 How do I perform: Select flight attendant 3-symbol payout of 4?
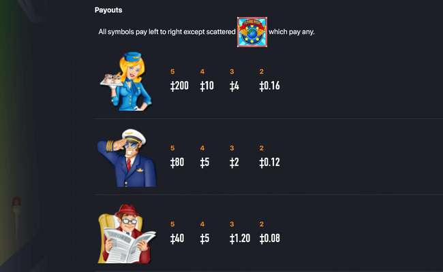click(x=234, y=86)
